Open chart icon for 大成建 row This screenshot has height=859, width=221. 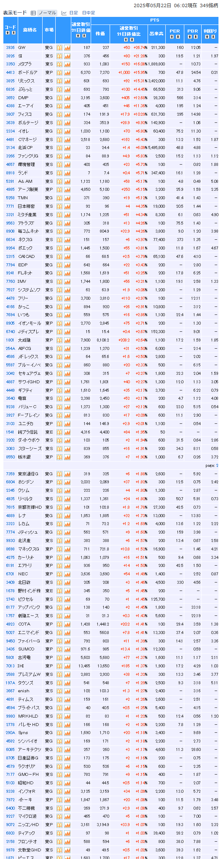67,340
